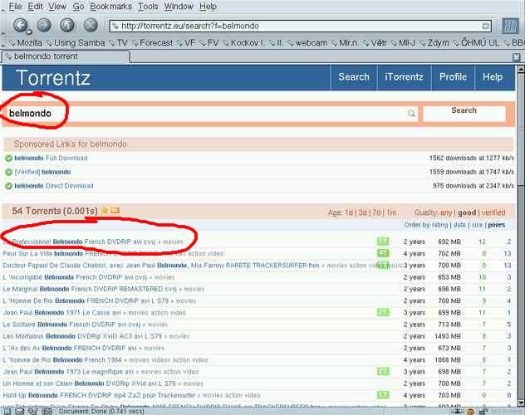Image resolution: width=525 pixels, height=415 pixels.
Task: Open the Tools menu
Action: pyautogui.click(x=148, y=7)
